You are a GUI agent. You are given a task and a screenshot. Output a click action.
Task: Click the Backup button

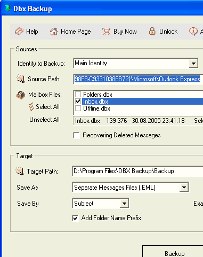click(x=173, y=252)
